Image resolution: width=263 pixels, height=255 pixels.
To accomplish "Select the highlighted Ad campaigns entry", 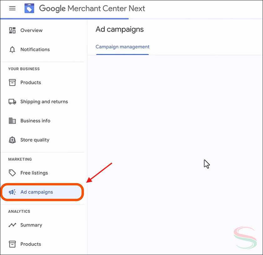I will (37, 192).
